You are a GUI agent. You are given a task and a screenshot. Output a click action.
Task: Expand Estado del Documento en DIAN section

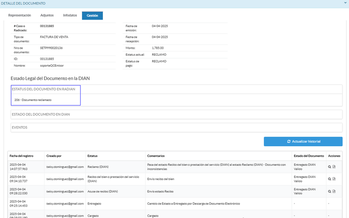pos(41,114)
